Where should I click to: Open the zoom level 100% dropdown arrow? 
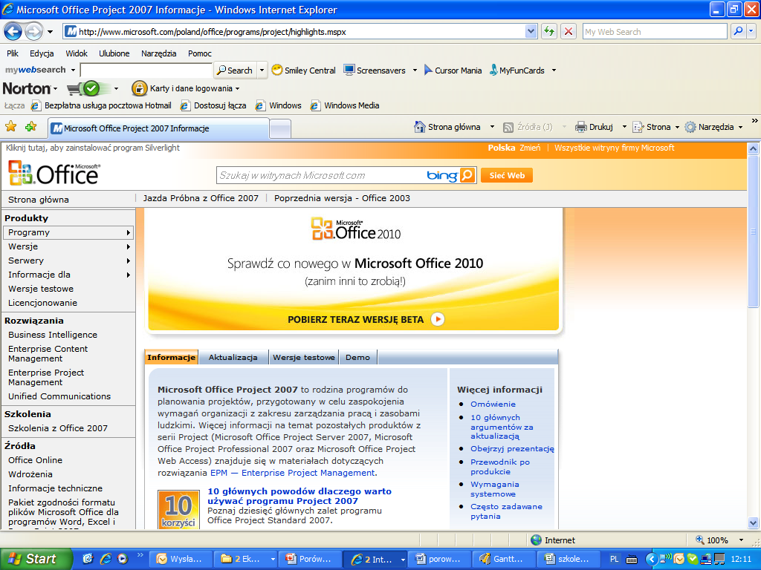741,540
